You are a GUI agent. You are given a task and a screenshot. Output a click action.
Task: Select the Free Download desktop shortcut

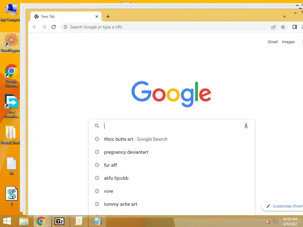tap(12, 106)
